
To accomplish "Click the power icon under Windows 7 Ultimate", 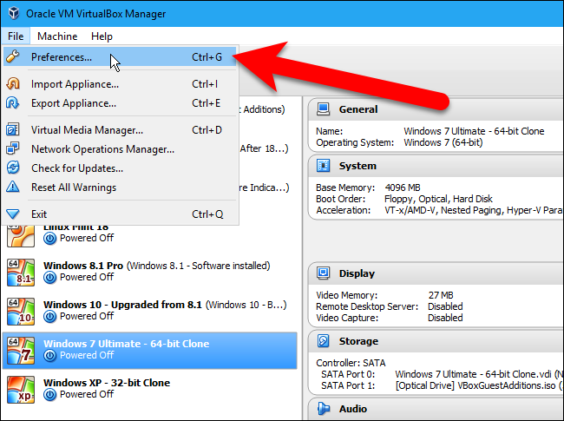I will pos(50,356).
